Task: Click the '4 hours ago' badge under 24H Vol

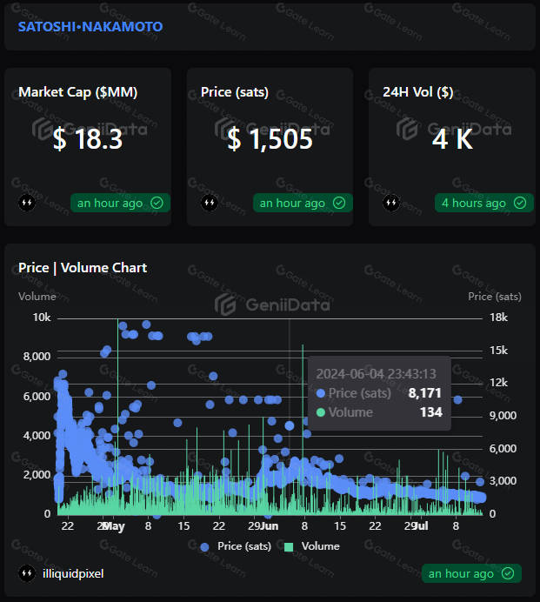Action: point(484,203)
